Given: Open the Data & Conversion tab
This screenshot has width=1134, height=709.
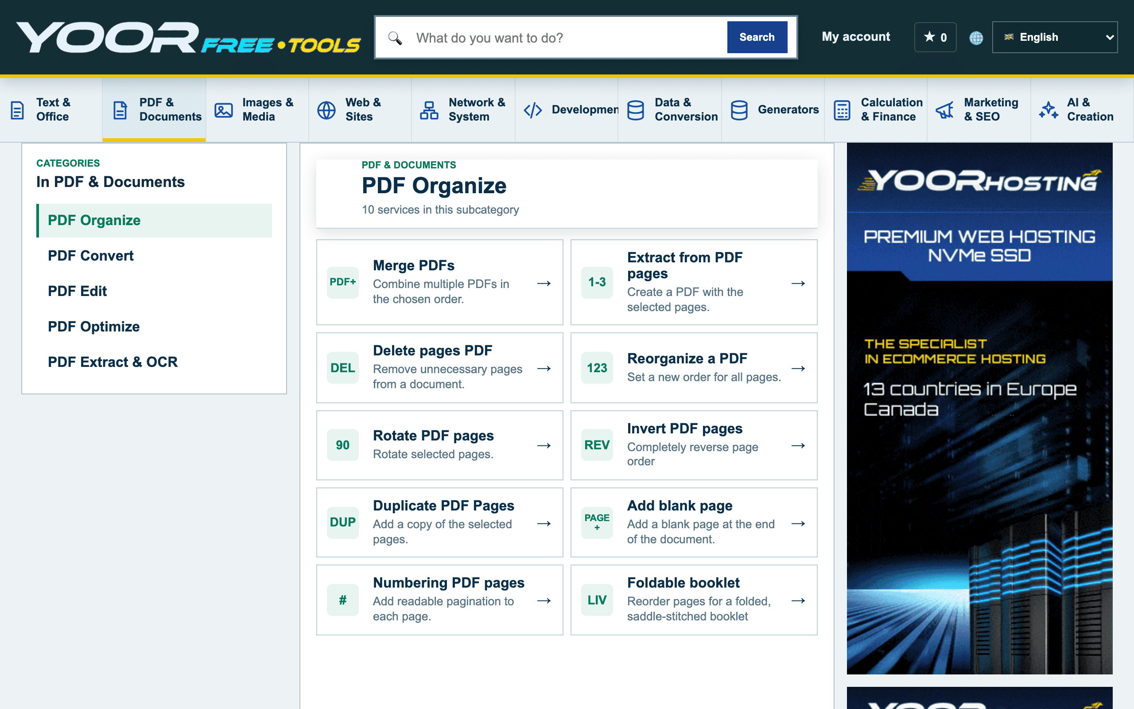Looking at the screenshot, I should pos(670,110).
